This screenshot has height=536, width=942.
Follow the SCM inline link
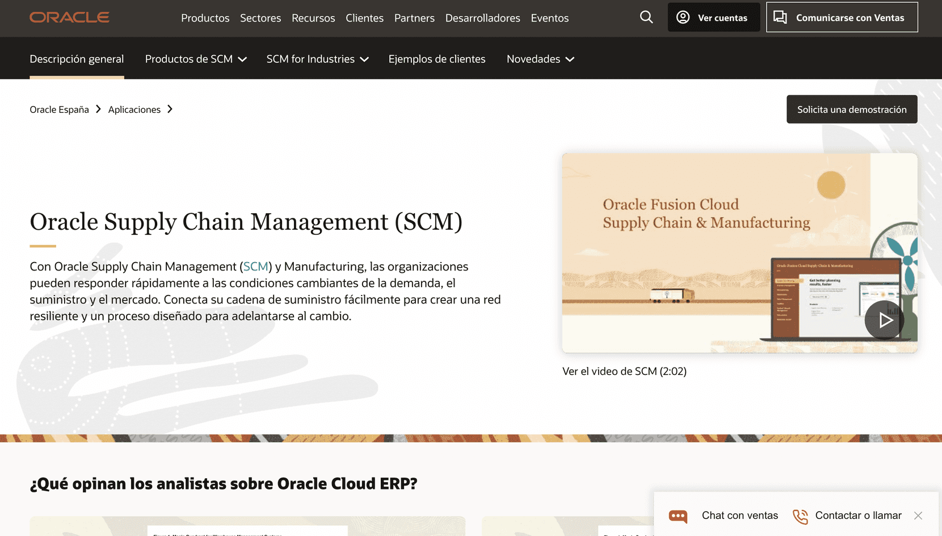pyautogui.click(x=256, y=266)
